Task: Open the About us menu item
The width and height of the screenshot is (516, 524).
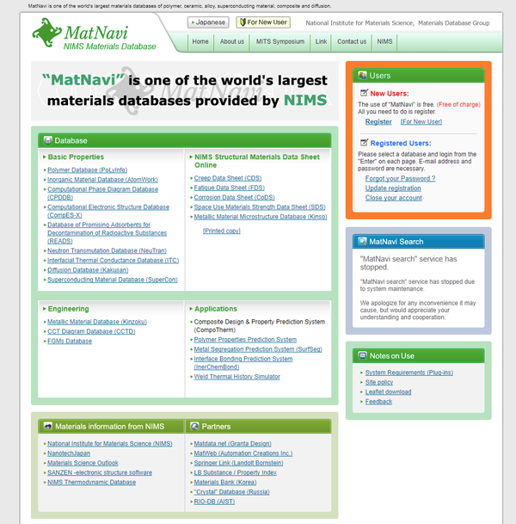Action: click(232, 41)
